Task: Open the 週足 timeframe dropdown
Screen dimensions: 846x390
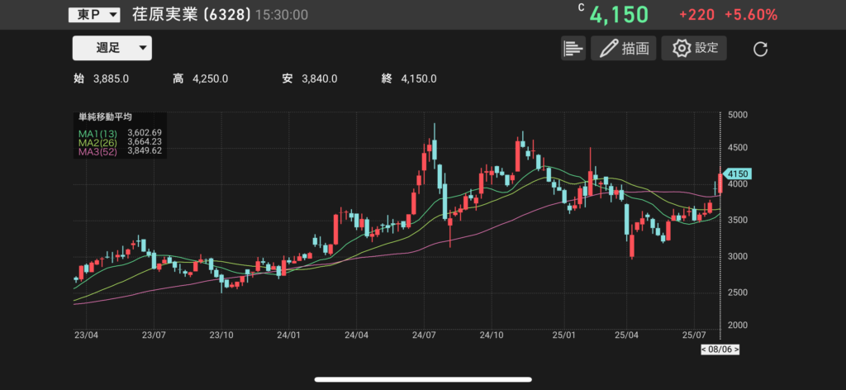Action: 112,48
